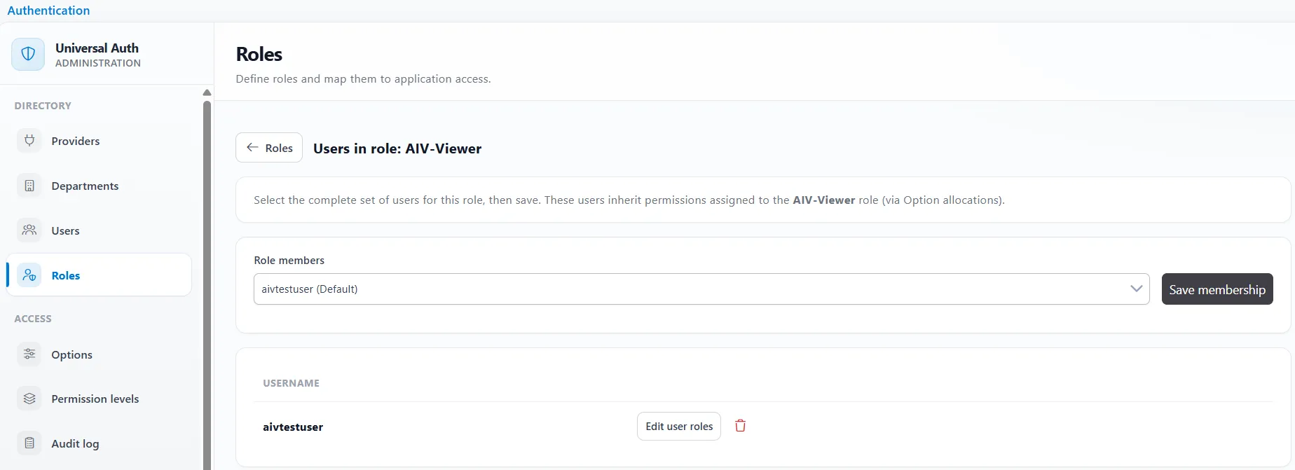
Task: Click the aivtestuser username cell
Action: pyautogui.click(x=293, y=427)
